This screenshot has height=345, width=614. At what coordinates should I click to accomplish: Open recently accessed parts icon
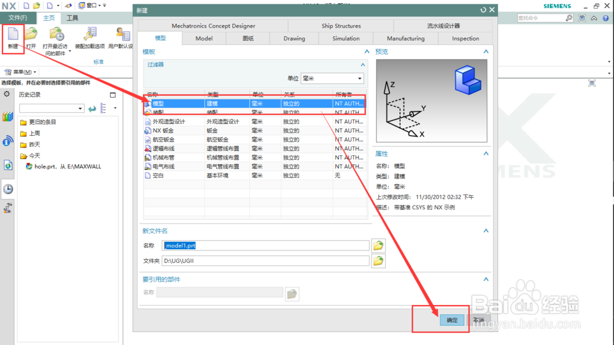pos(56,34)
